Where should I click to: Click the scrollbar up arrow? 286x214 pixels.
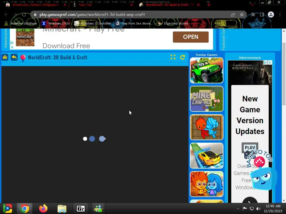[284, 31]
